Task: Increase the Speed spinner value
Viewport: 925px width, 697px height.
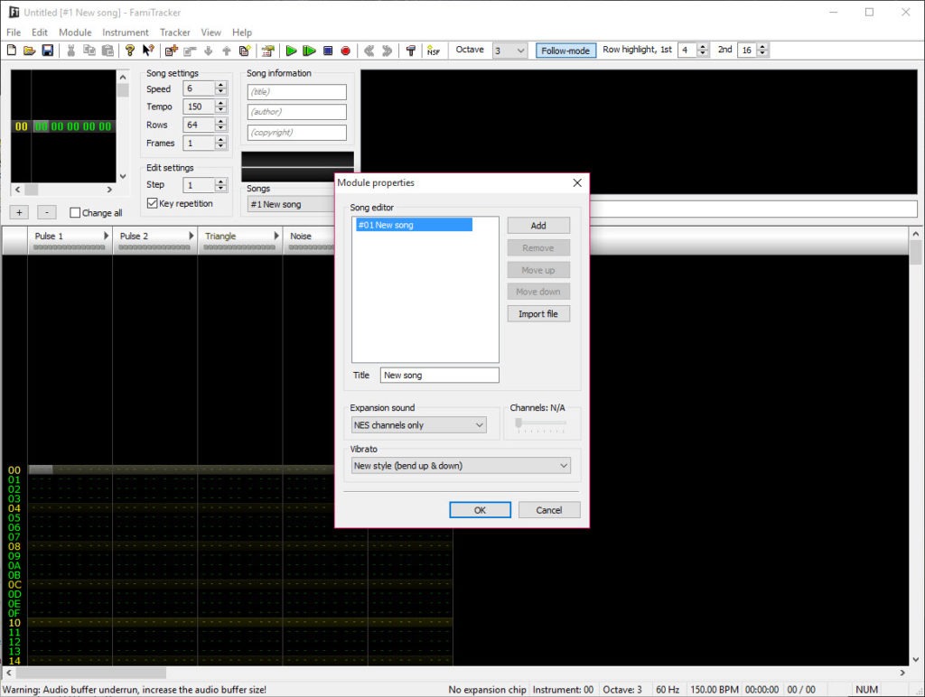Action: coord(220,86)
